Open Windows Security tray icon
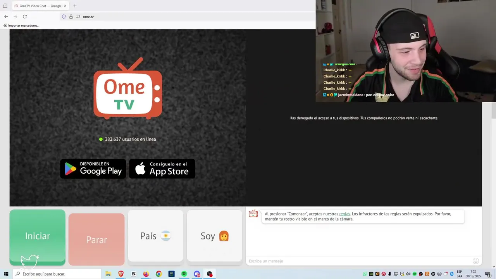Screen dimensions: 496x279 click(x=402, y=274)
